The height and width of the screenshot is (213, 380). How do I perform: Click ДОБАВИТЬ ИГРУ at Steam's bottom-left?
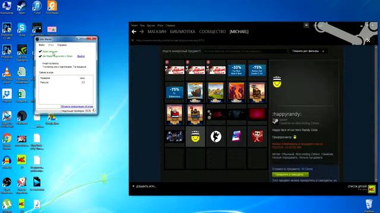point(144,186)
